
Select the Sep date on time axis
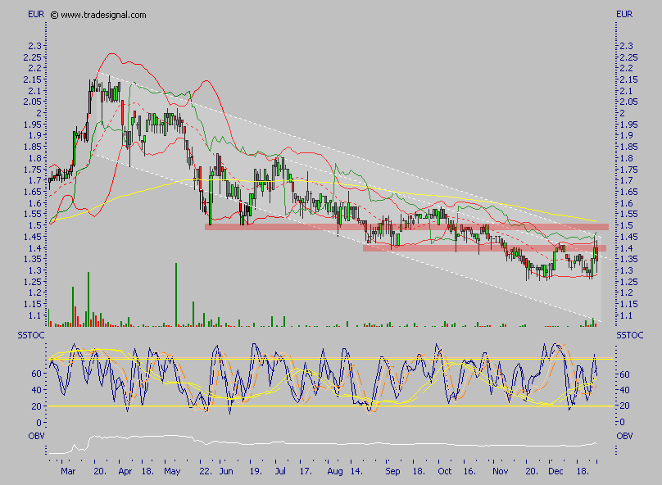point(392,473)
